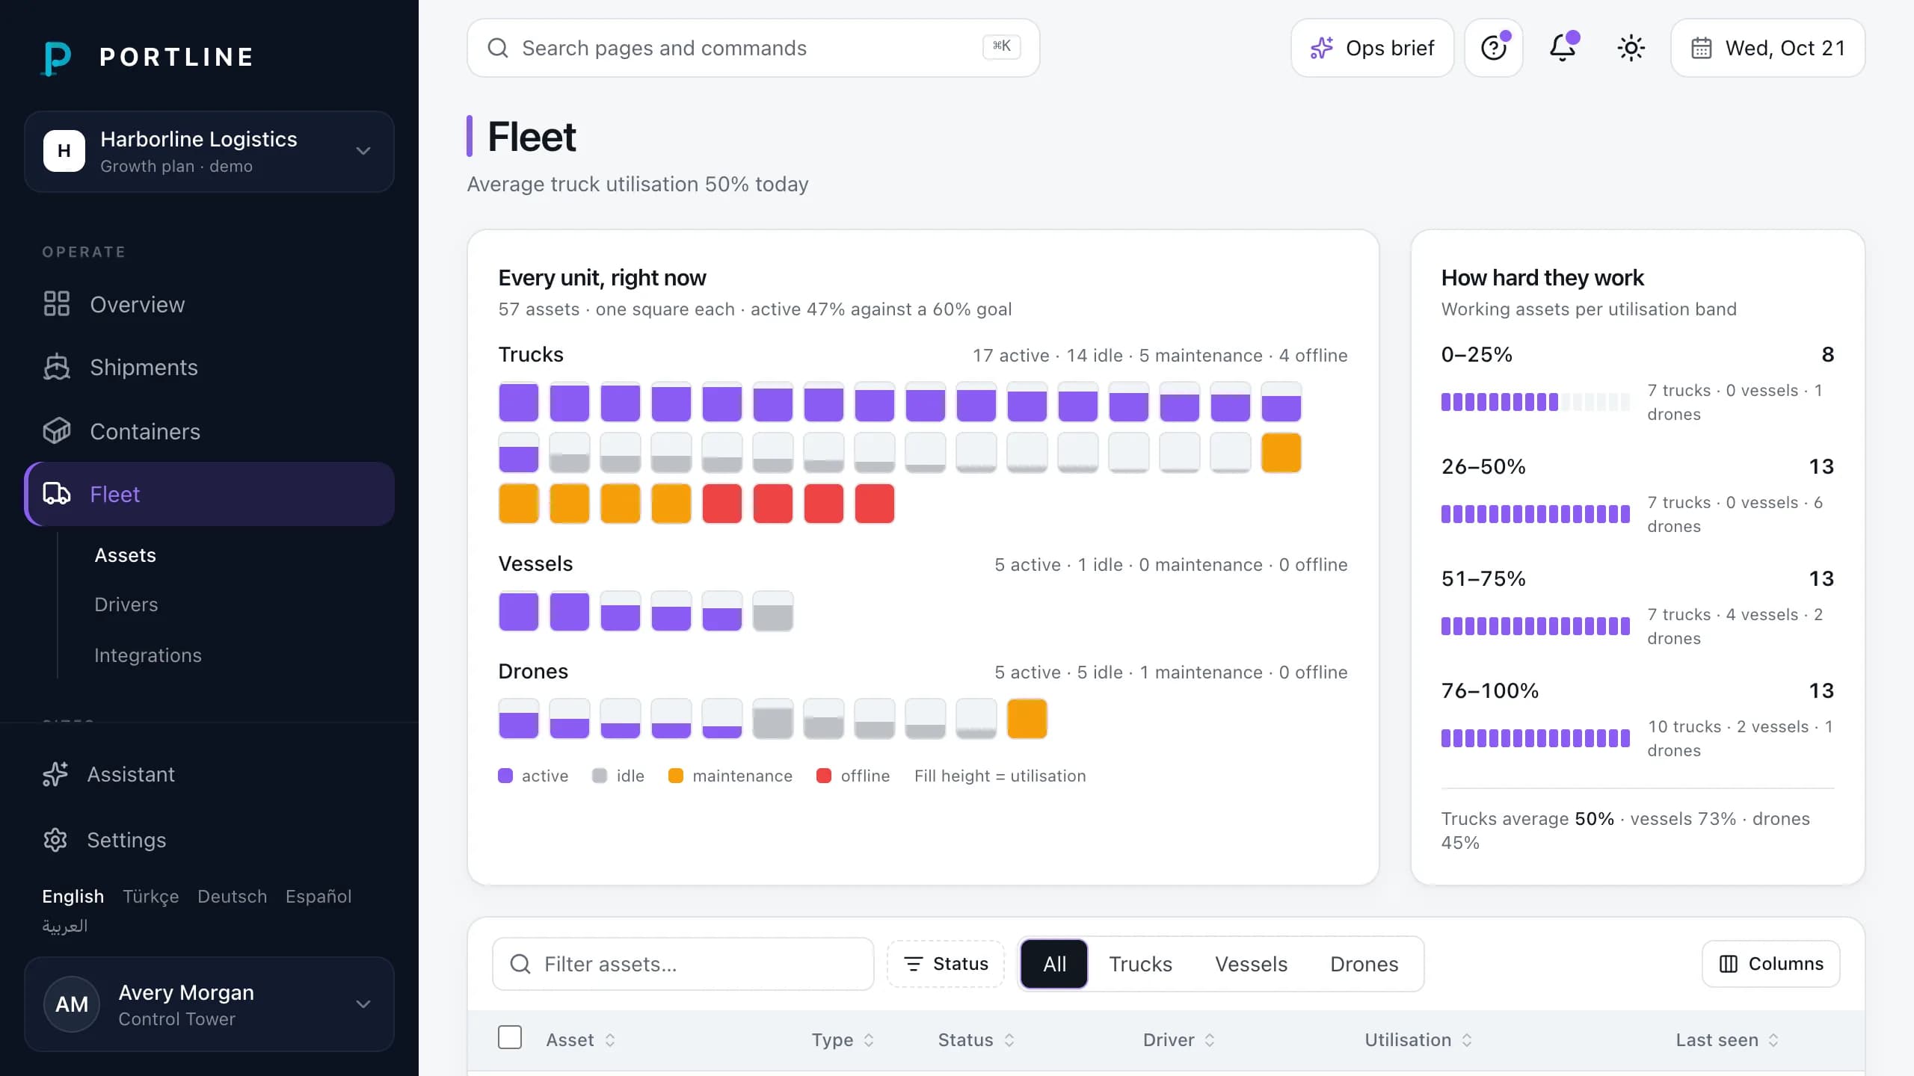Open the Integrations submenu item
Image resolution: width=1914 pixels, height=1076 pixels.
pos(148,655)
